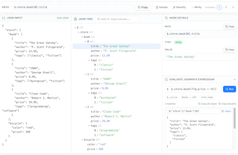Click the Evaluate JSONPath magnifier icon
Image resolution: width=238 pixels, height=155 pixels.
[166, 80]
